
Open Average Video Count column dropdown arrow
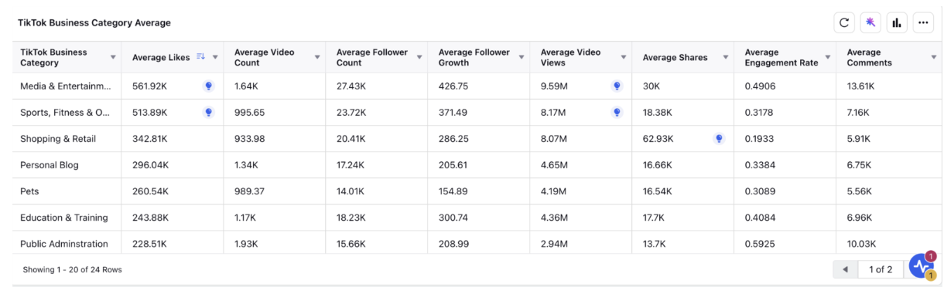317,58
